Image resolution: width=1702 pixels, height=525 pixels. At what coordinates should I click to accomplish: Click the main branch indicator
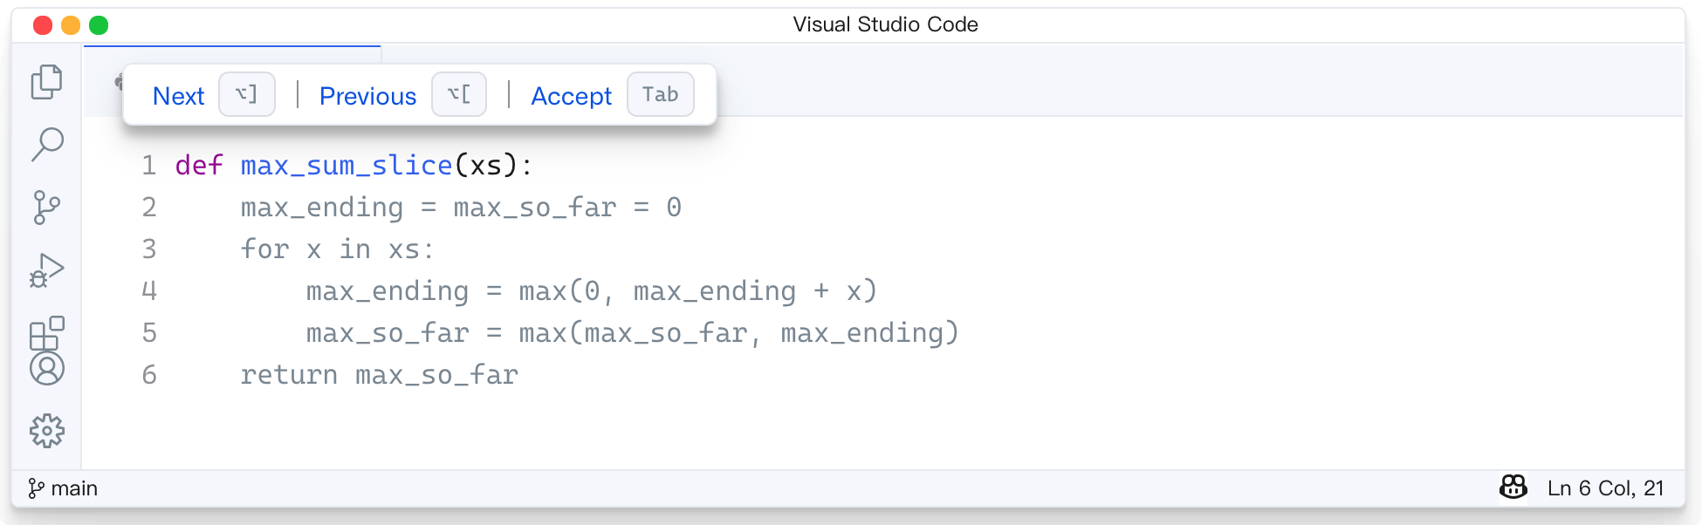pyautogui.click(x=62, y=488)
